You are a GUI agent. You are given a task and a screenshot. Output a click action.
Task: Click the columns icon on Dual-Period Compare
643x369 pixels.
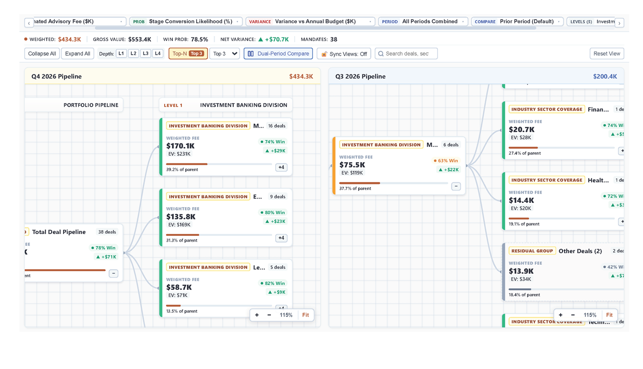[251, 54]
